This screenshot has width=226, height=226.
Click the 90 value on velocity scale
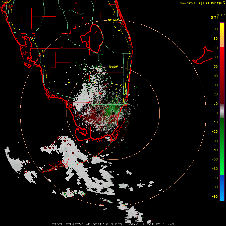216,29
